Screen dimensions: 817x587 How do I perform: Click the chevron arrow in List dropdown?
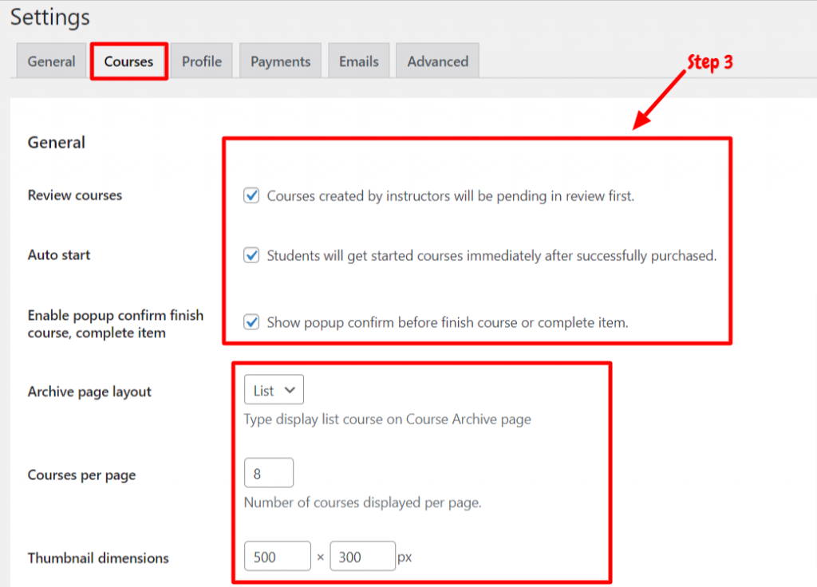pos(290,390)
